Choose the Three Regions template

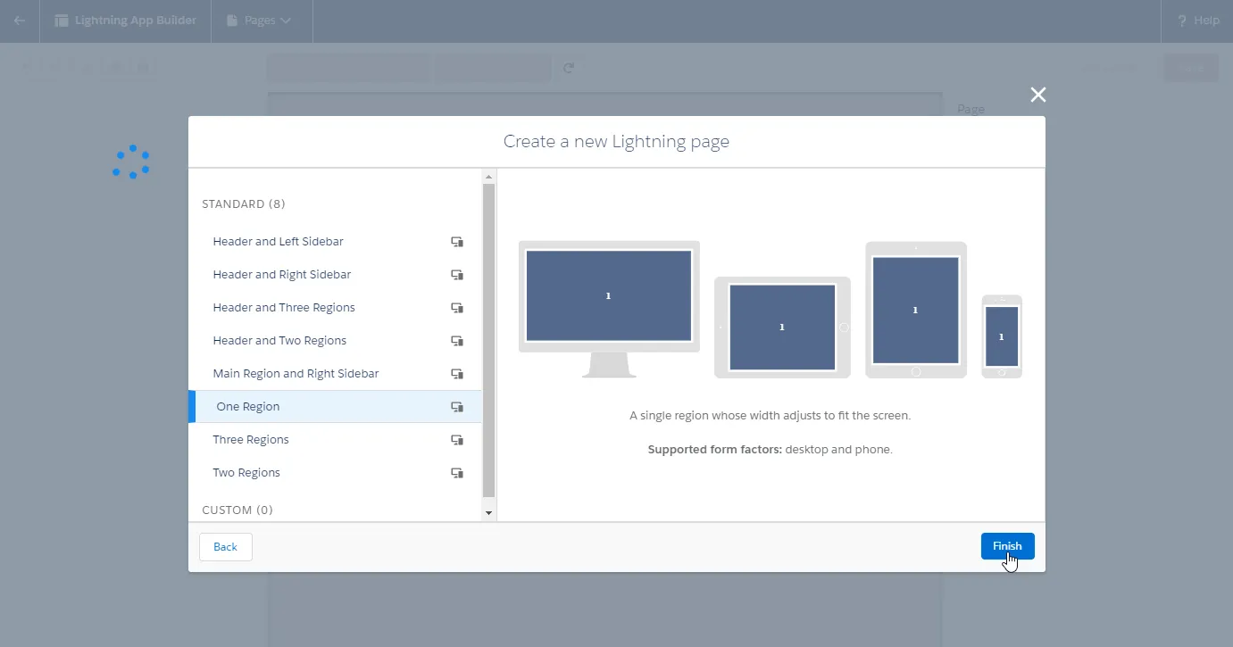coord(250,440)
